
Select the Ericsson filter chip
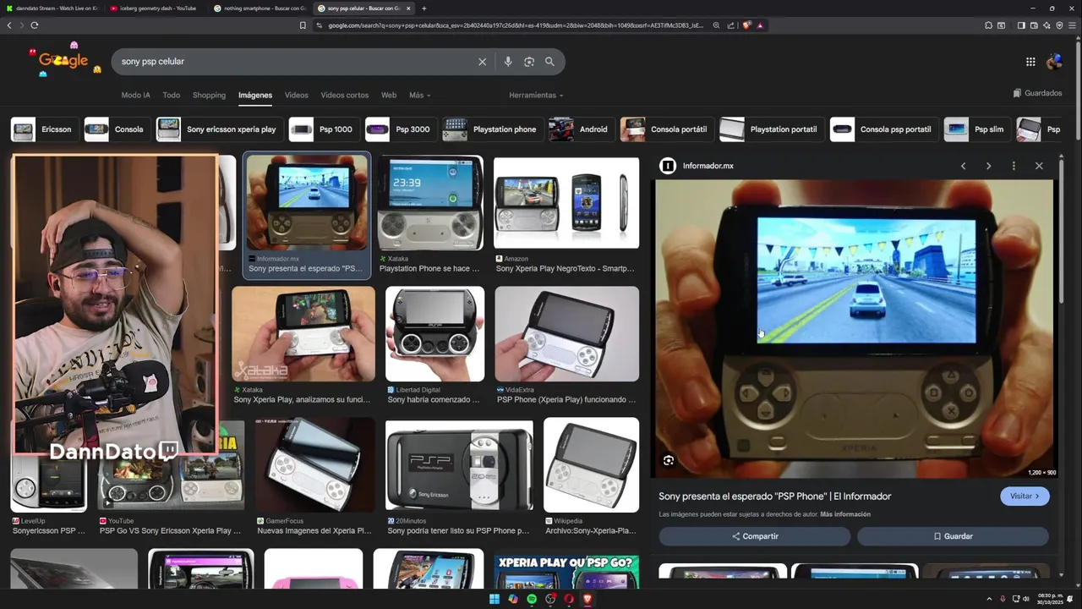tap(45, 129)
